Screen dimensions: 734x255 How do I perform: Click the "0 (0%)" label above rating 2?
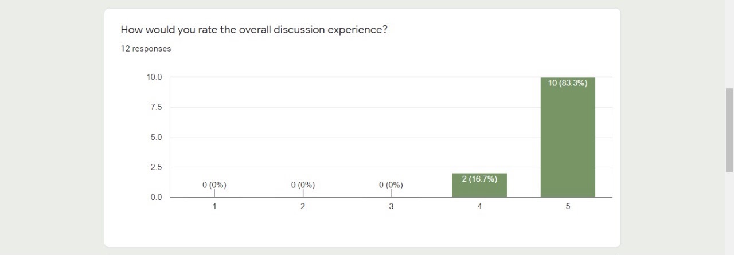pos(303,185)
